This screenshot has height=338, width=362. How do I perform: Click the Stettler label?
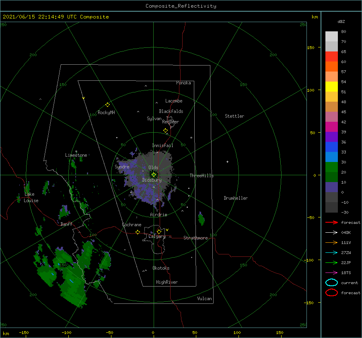click(234, 116)
